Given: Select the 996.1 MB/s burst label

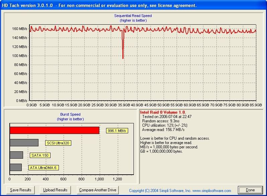Looking at the screenshot, I should pyautogui.click(x=117, y=131).
